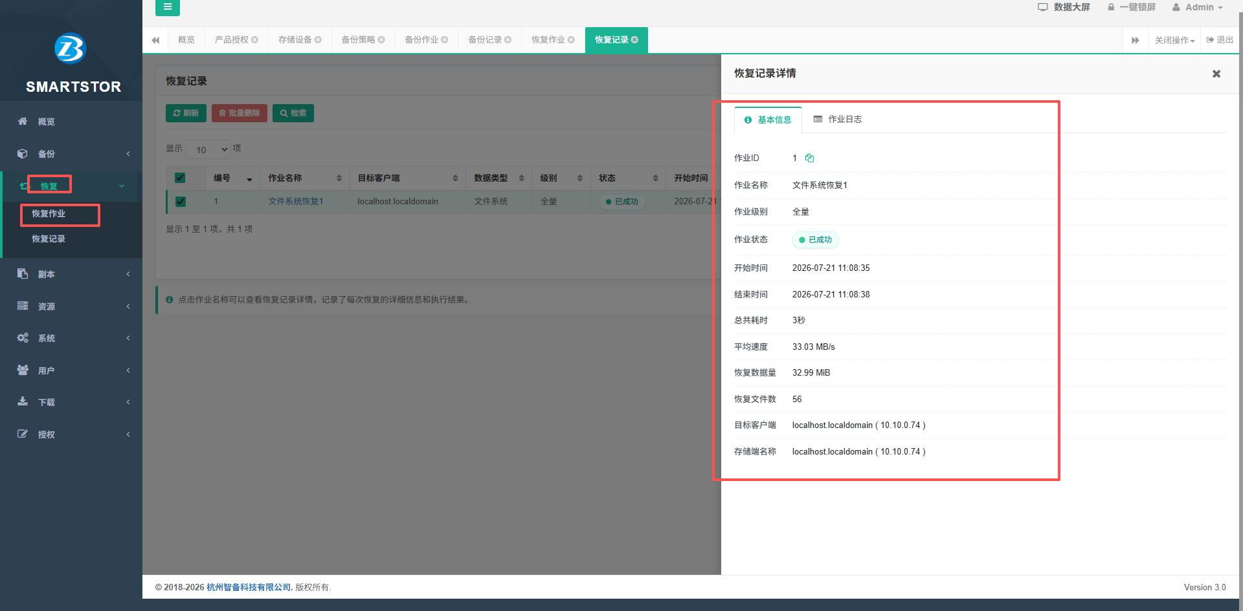1243x611 pixels.
Task: Click the SmartStor logo icon
Action: [x=71, y=48]
